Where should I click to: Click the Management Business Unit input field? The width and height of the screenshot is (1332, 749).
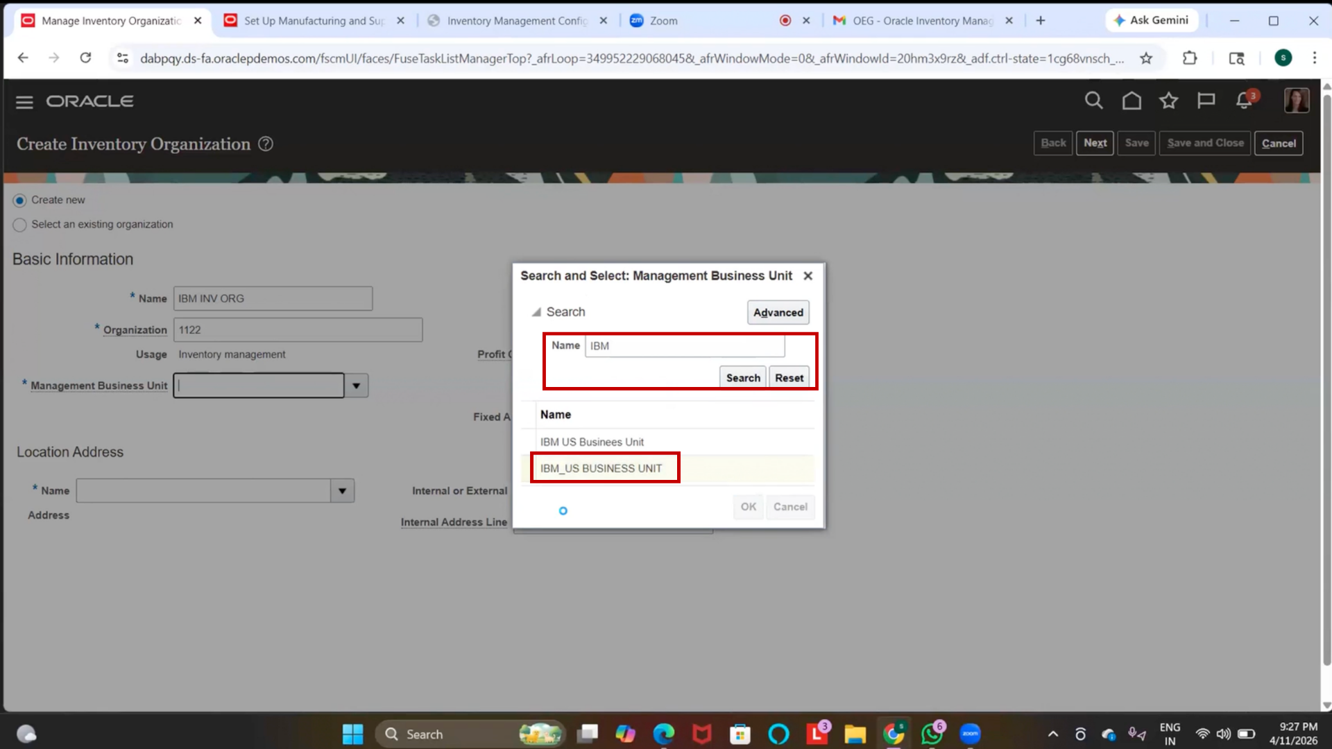(x=259, y=386)
